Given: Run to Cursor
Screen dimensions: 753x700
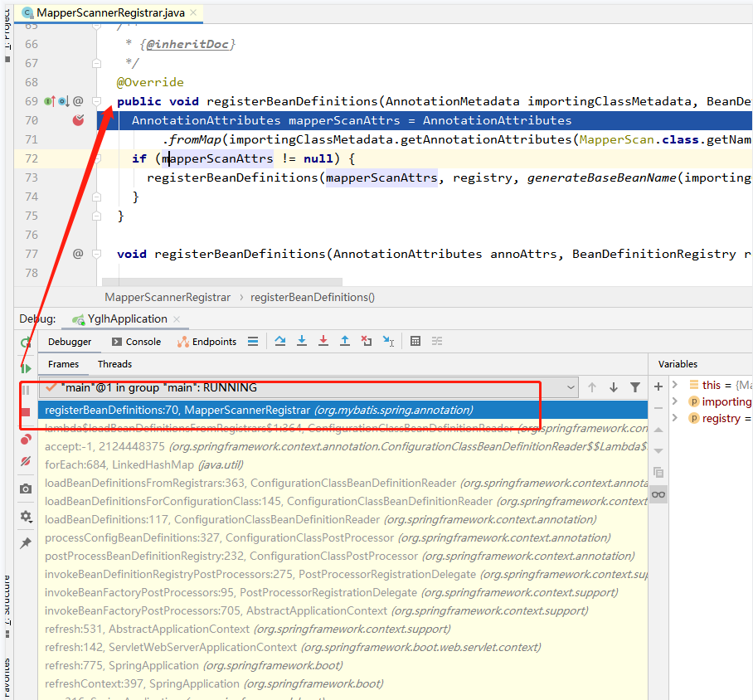Looking at the screenshot, I should point(388,341).
